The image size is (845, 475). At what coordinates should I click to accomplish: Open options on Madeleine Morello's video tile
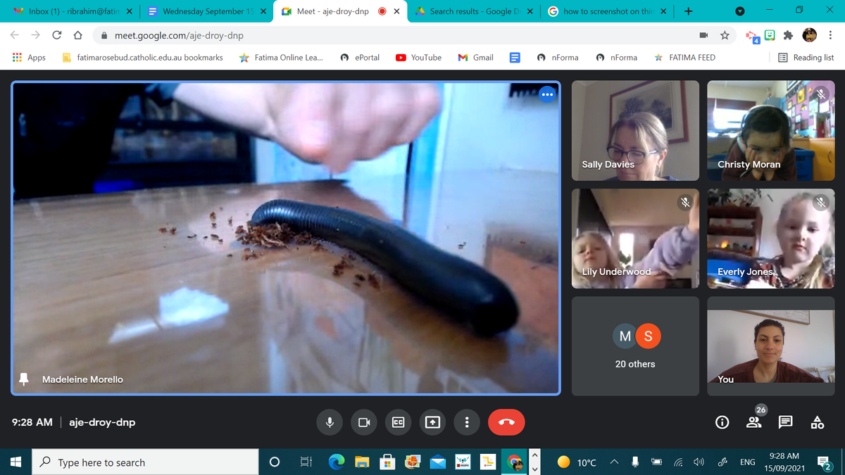point(547,95)
